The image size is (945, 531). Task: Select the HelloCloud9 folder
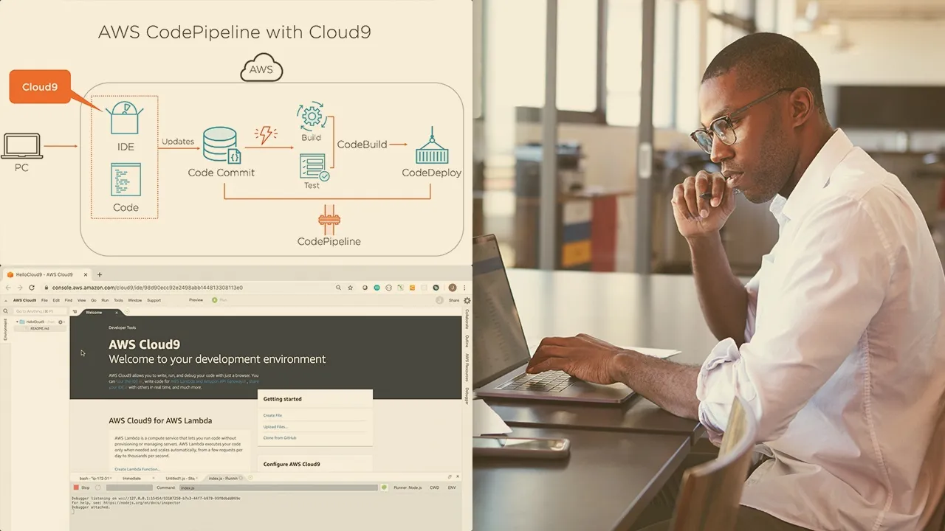[34, 322]
